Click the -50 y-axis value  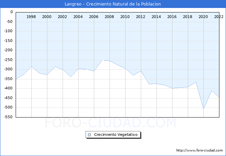[x=9, y=22]
